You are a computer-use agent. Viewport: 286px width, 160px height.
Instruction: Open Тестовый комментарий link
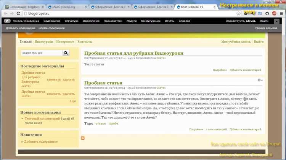[42, 119]
